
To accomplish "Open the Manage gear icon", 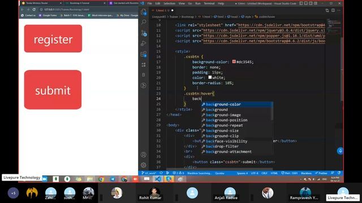I will (x=143, y=165).
